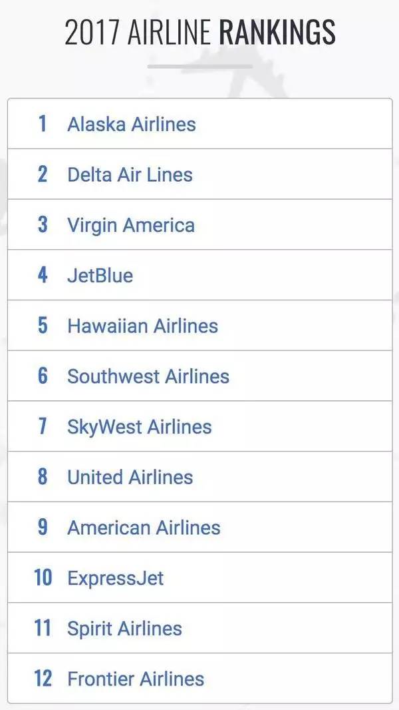Image resolution: width=399 pixels, height=710 pixels.
Task: Click rank number 12
Action: 43,679
